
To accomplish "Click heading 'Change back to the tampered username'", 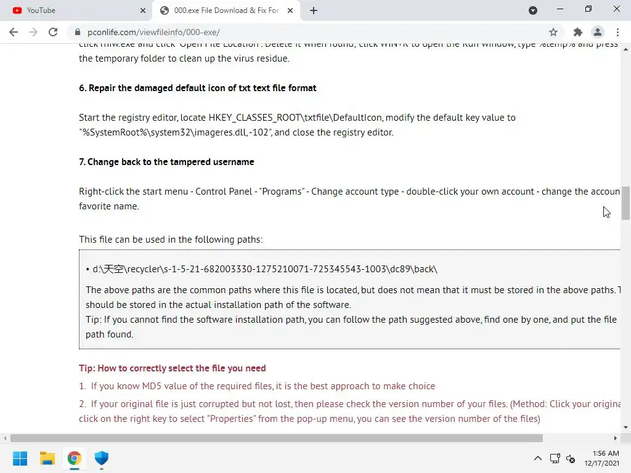I will coord(166,162).
